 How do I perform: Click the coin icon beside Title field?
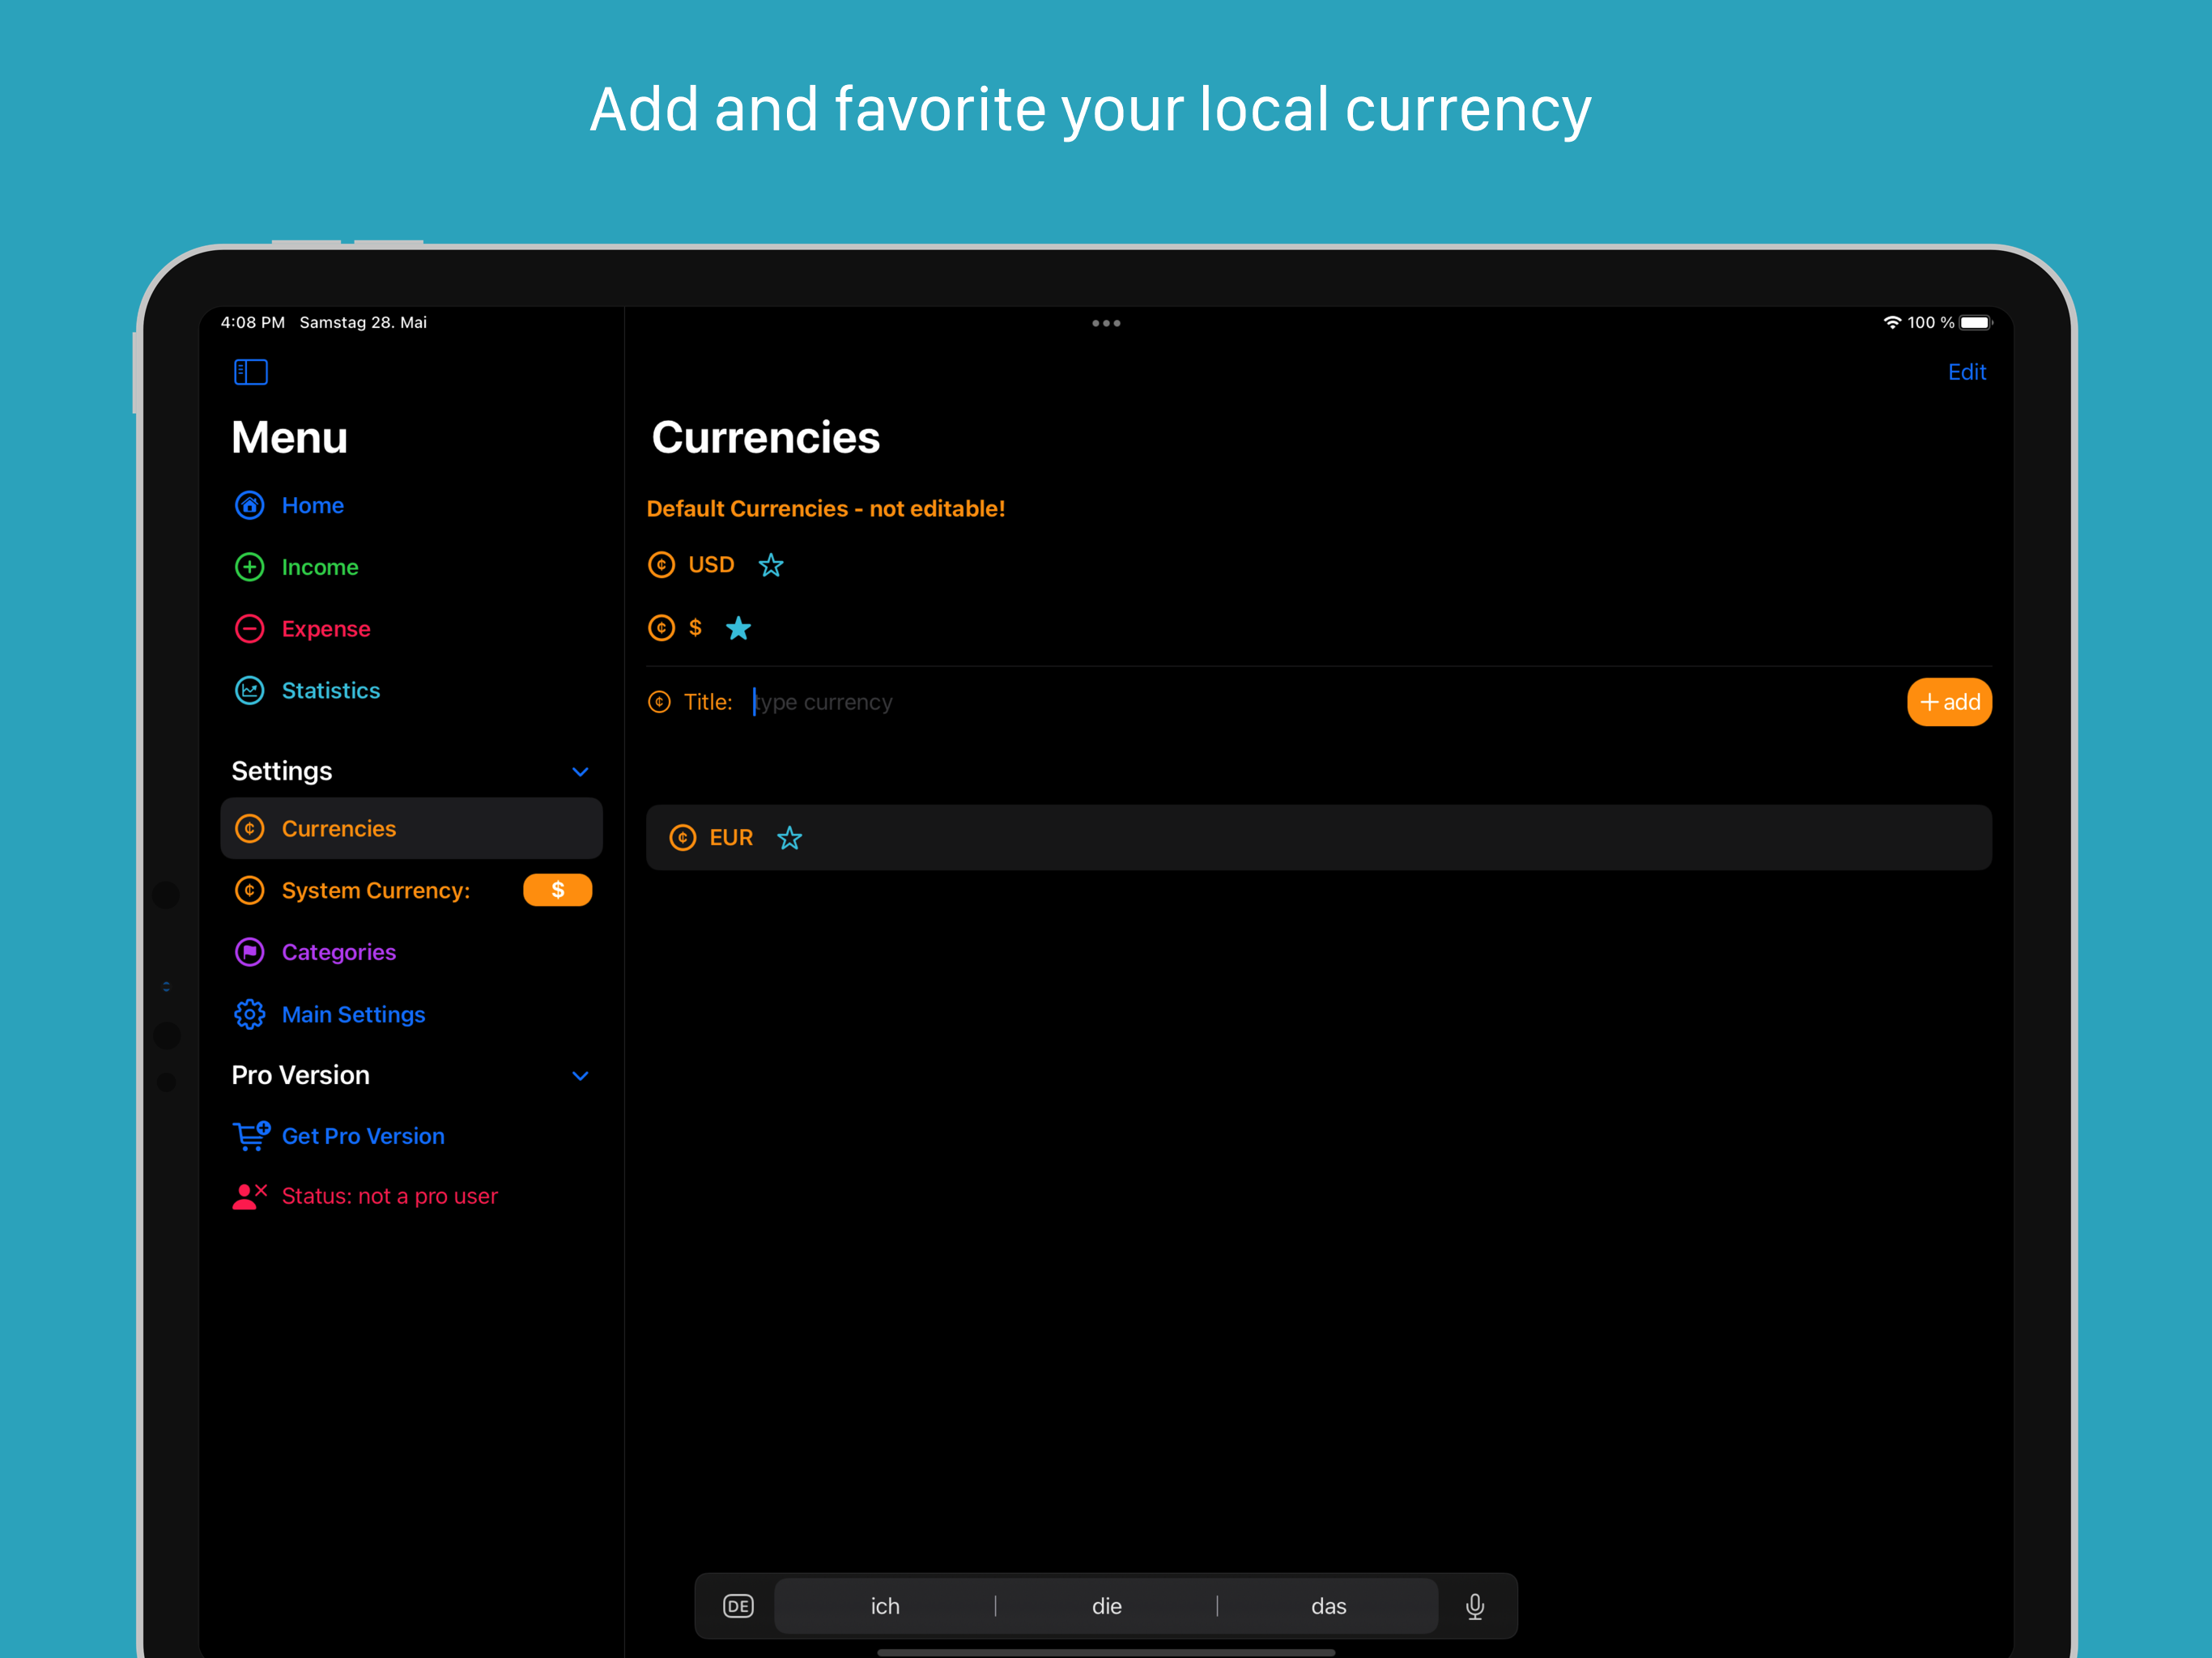click(659, 702)
